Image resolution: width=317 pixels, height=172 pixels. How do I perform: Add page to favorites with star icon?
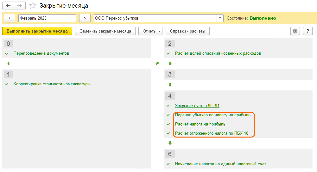click(32, 6)
